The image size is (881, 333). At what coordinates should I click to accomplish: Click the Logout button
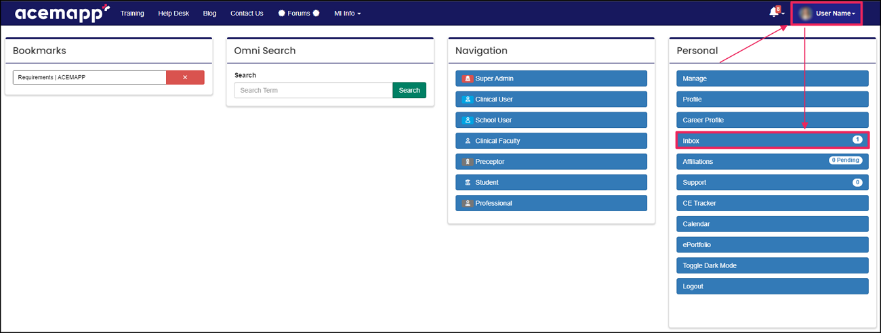(x=773, y=286)
